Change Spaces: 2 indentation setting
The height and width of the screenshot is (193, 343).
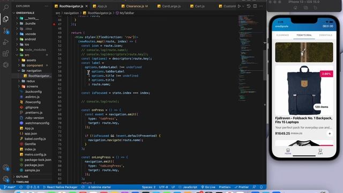[148, 187]
